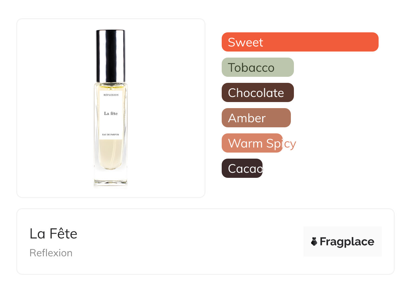This screenshot has width=411, height=291.
Task: Click the Reflexion brand name link
Action: coord(51,253)
